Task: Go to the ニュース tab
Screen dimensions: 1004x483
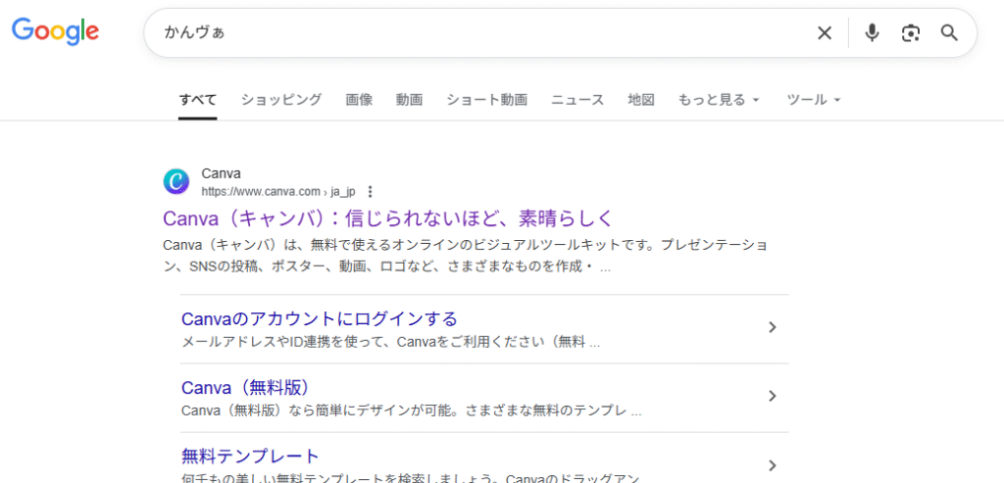Action: [x=577, y=100]
